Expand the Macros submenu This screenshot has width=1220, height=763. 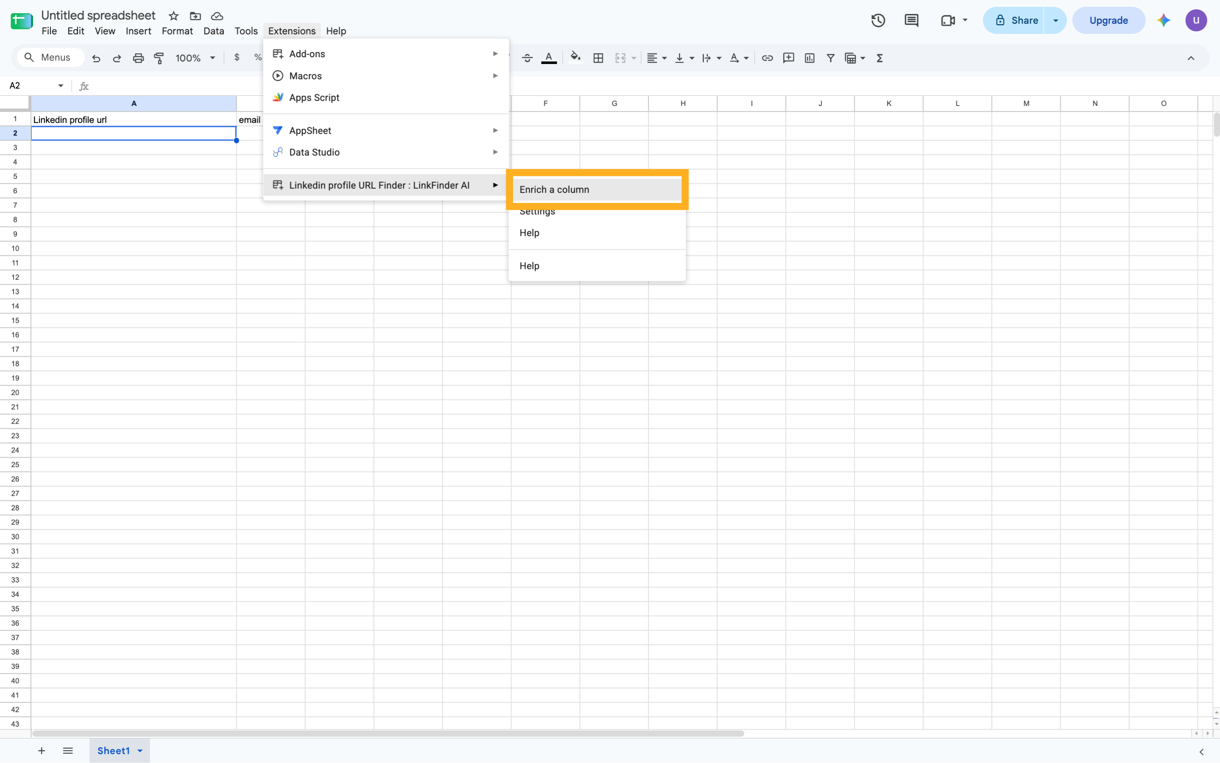click(386, 76)
